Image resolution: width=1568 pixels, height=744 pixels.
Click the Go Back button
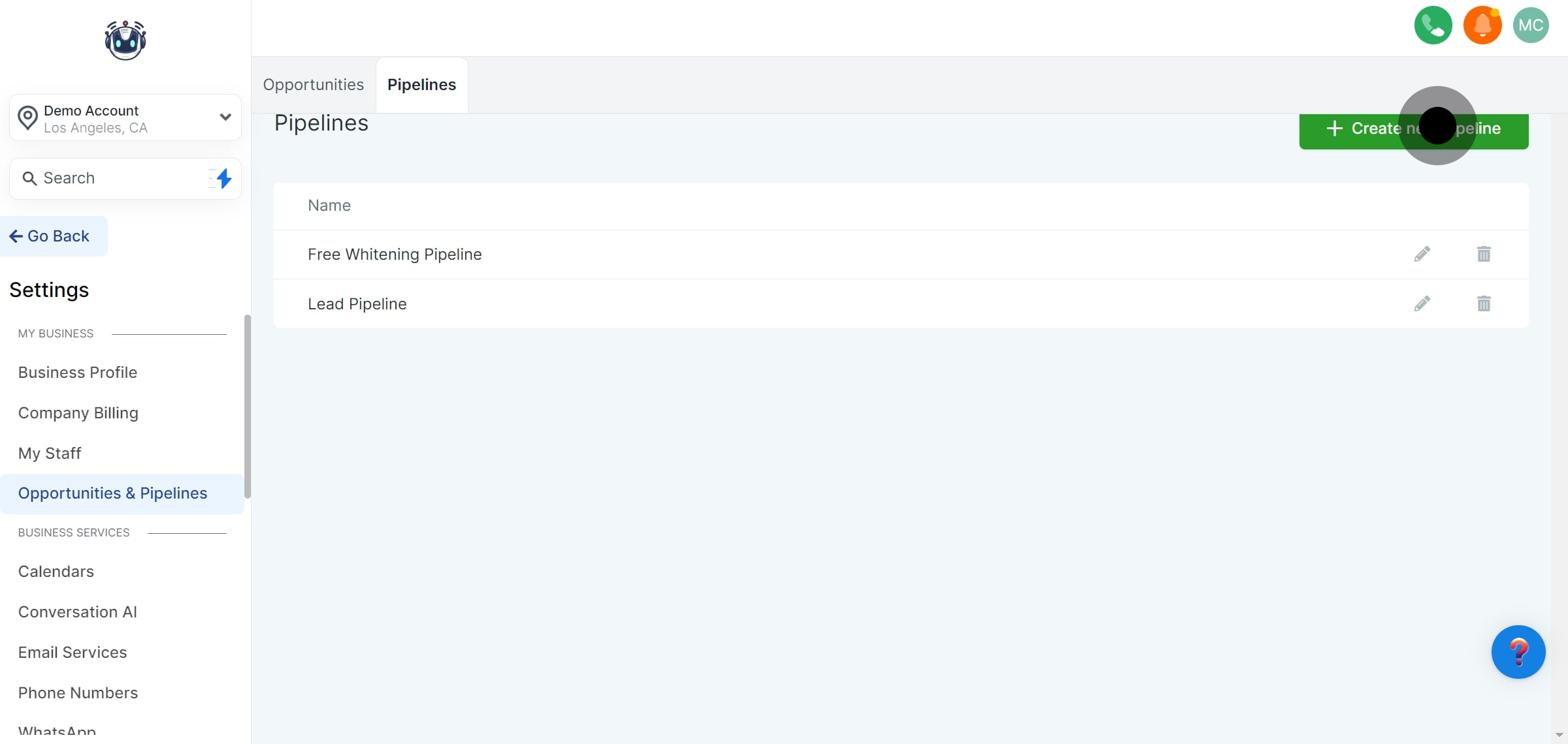tap(50, 236)
